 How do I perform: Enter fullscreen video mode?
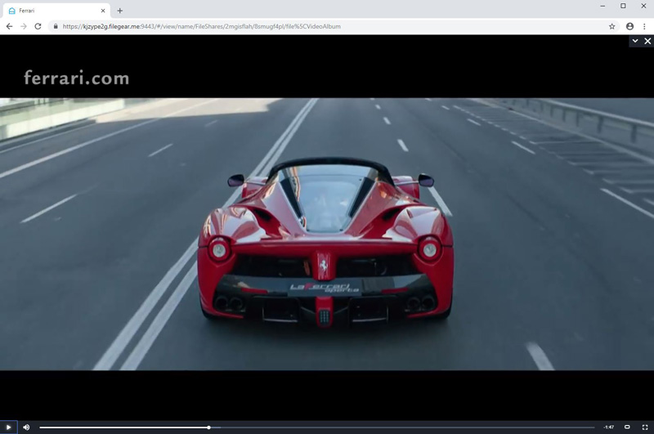point(645,427)
